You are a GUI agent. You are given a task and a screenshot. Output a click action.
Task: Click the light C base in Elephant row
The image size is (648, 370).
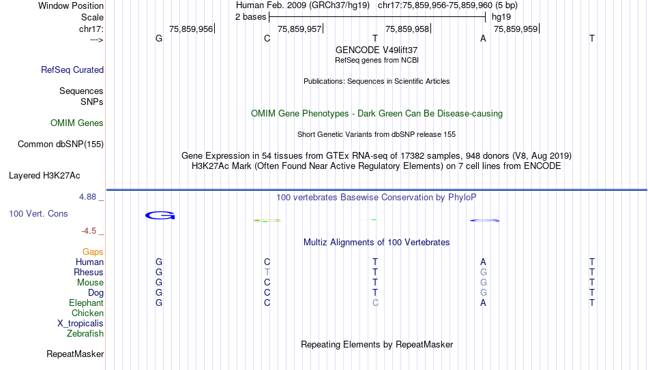tap(375, 303)
